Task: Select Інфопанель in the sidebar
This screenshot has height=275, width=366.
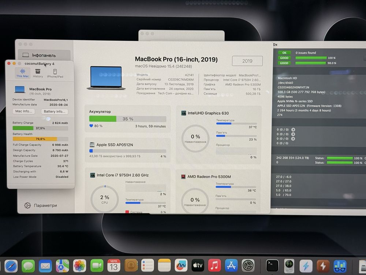Action: (44, 55)
